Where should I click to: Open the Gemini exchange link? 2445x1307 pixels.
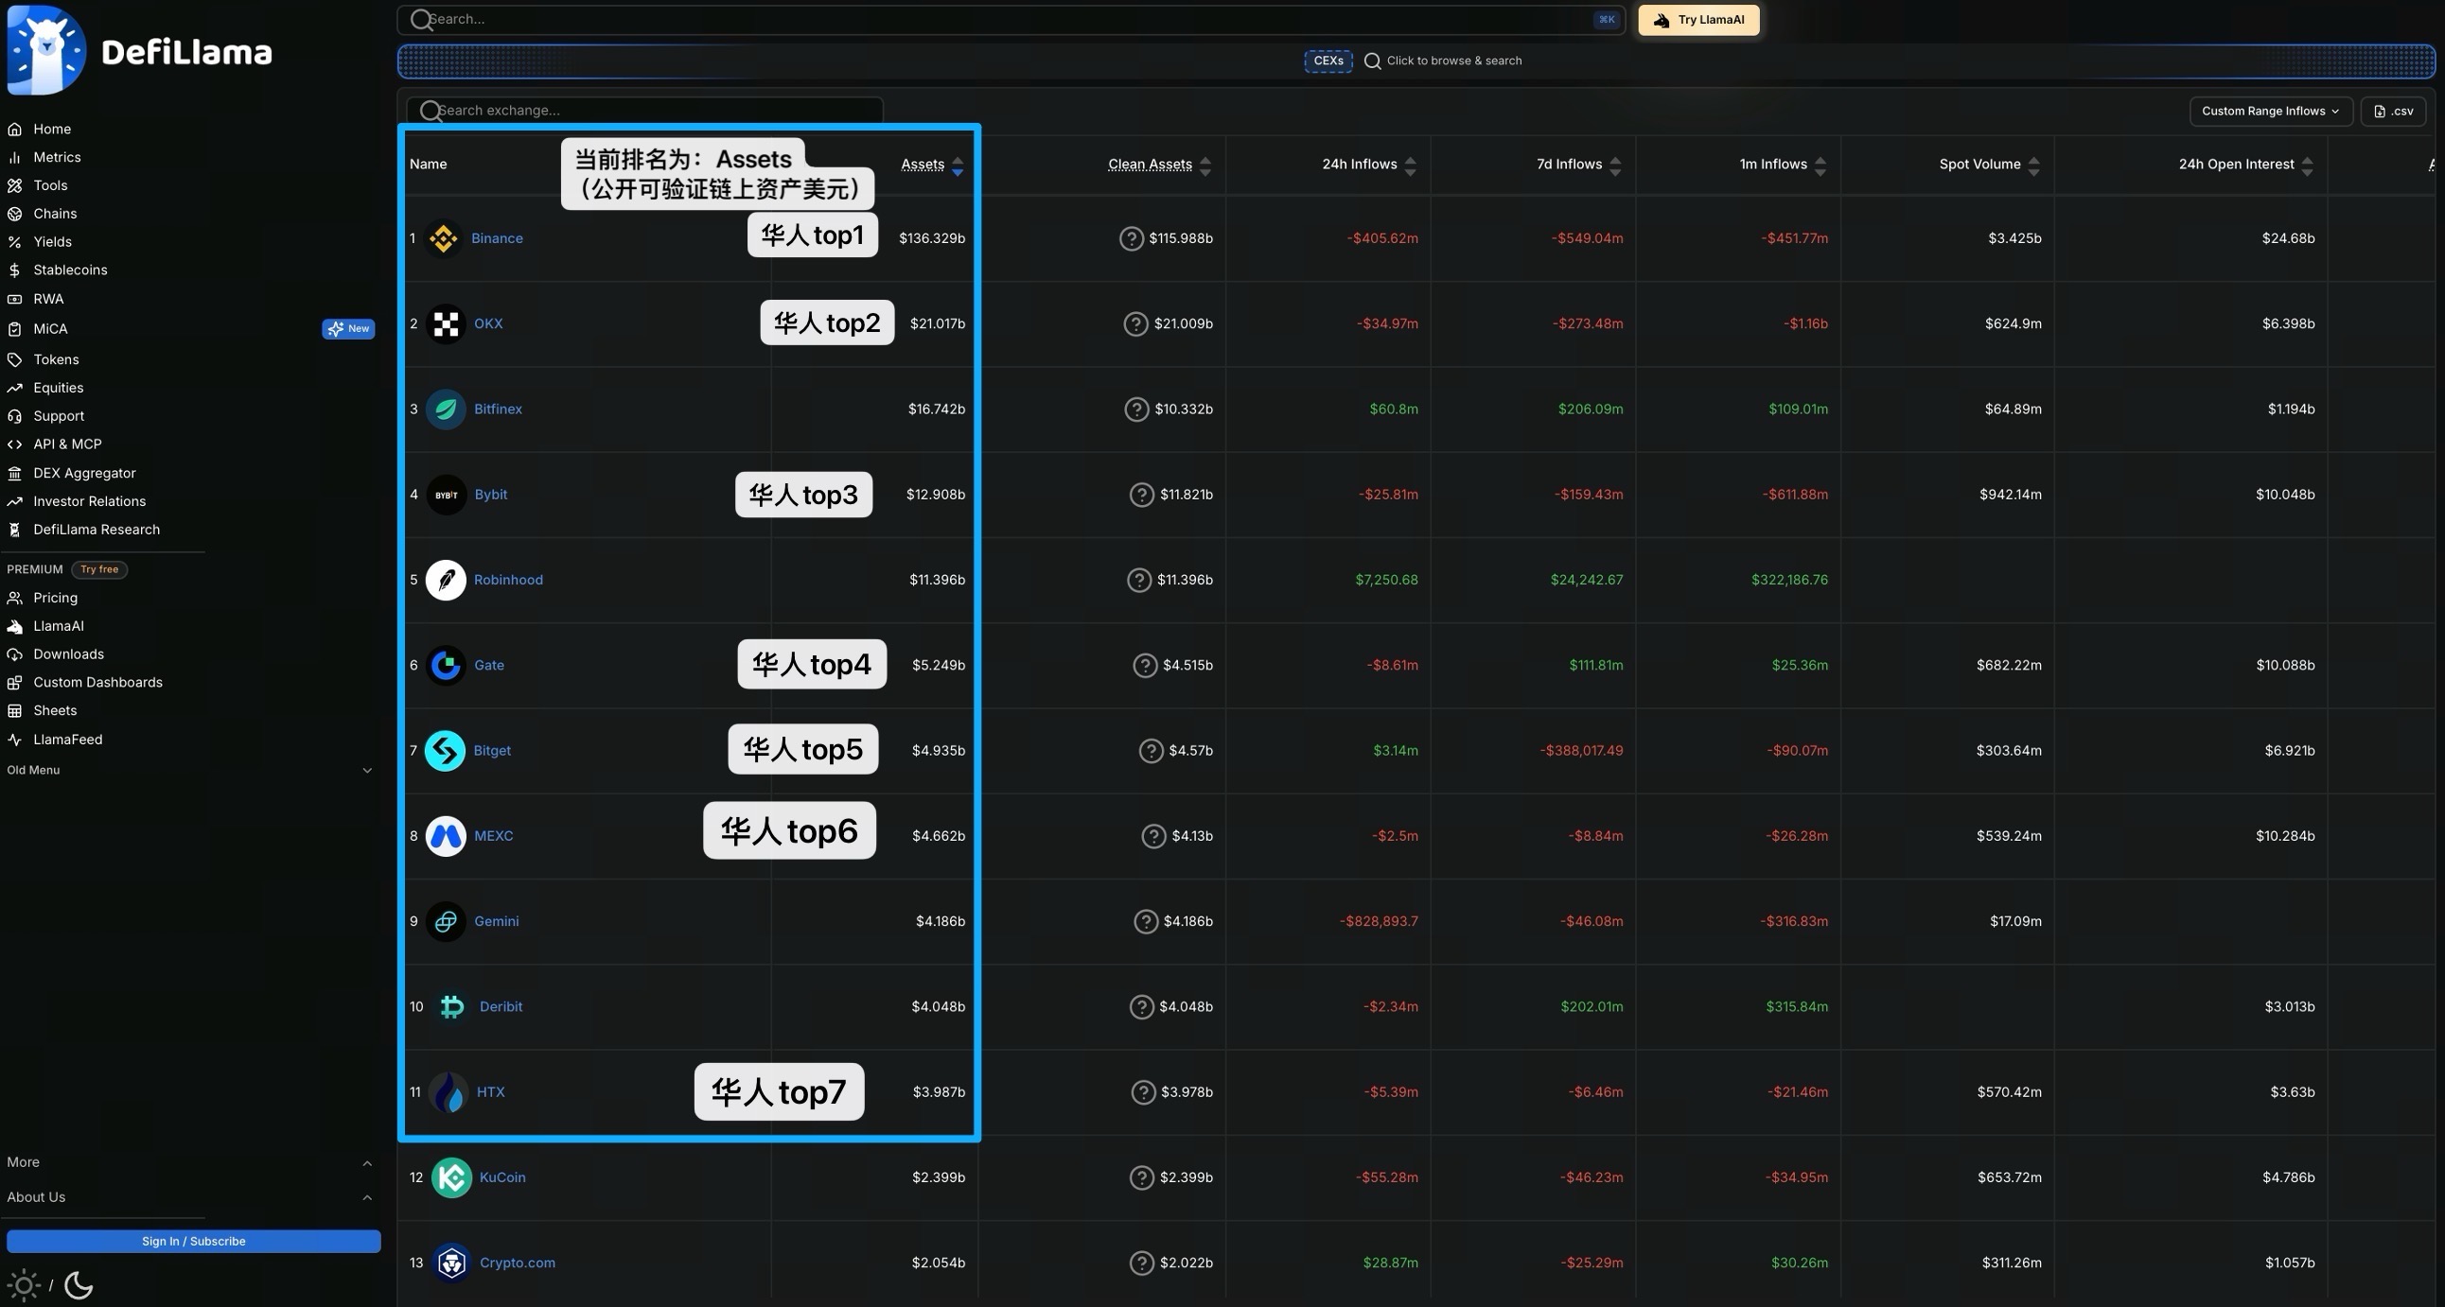pyautogui.click(x=496, y=921)
